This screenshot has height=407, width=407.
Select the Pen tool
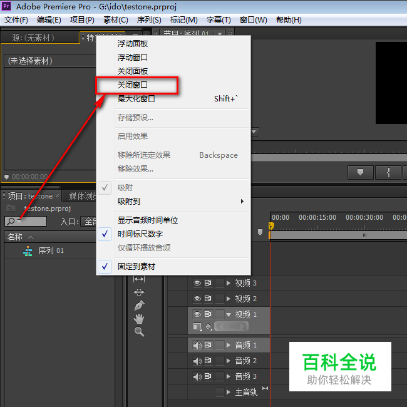[x=139, y=306]
